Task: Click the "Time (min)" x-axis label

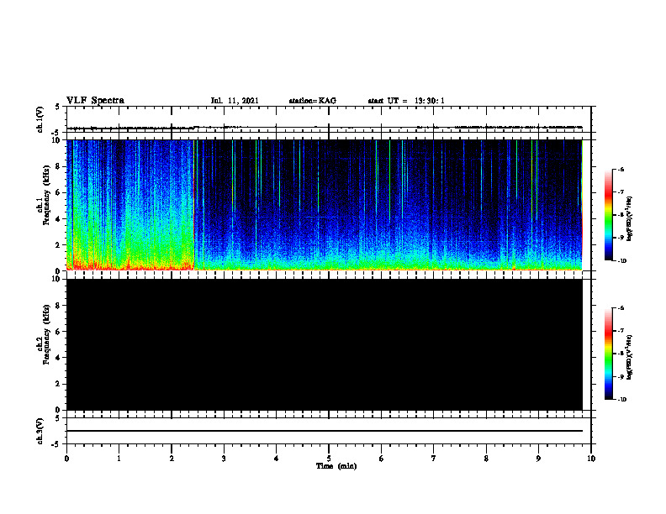Action: [336, 466]
